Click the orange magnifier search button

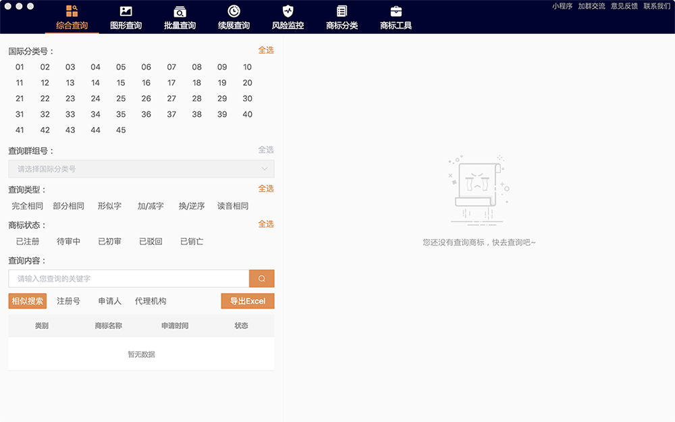coord(262,279)
